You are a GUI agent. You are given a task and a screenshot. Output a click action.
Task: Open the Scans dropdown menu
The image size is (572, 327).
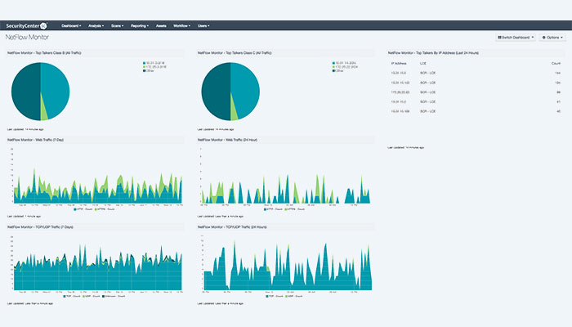coord(118,25)
